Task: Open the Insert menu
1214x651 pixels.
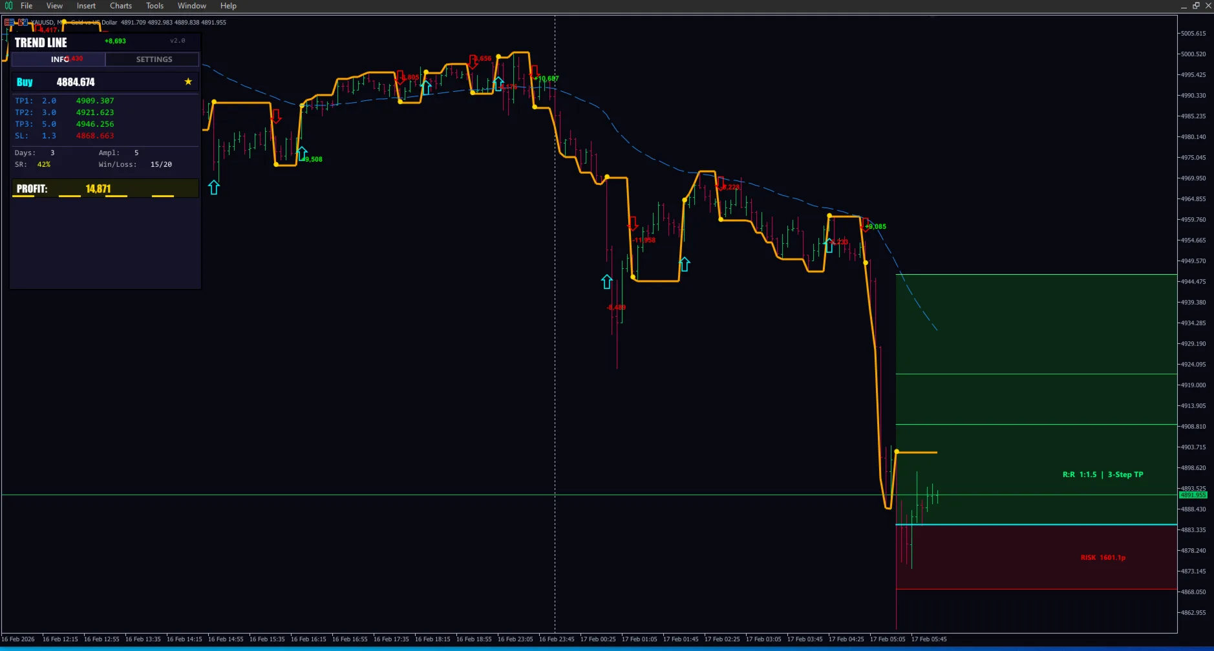Action: [x=86, y=5]
